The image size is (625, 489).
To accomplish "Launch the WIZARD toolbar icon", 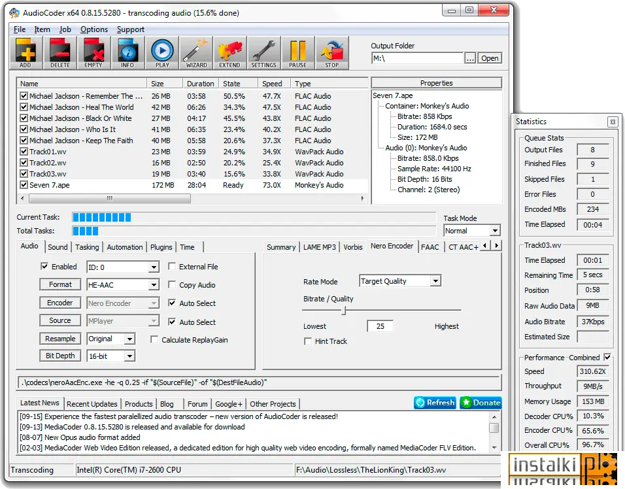I will coord(196,53).
